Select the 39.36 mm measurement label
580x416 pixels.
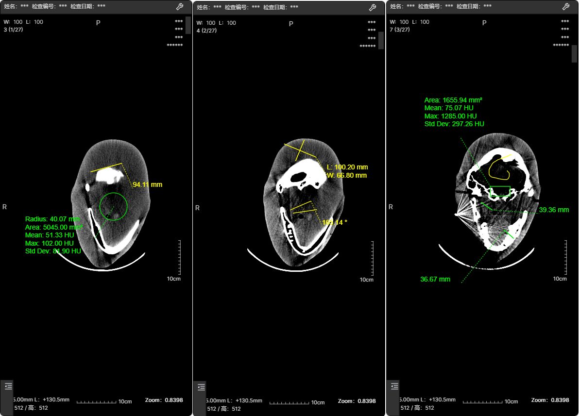tap(554, 210)
